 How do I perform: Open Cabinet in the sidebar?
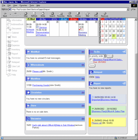tap(13, 33)
